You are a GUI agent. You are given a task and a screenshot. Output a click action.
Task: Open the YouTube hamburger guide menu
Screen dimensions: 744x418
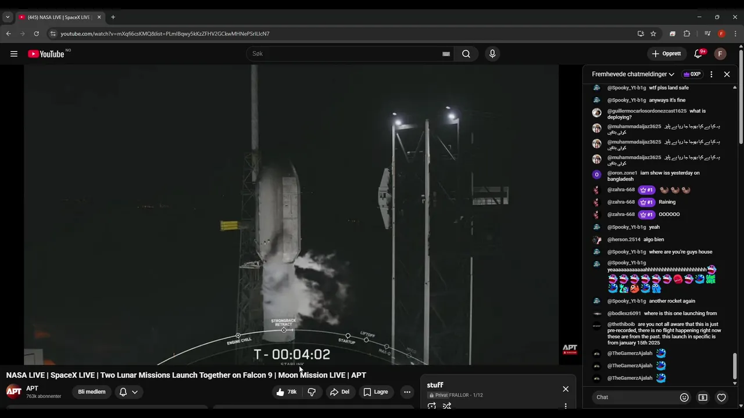(14, 54)
